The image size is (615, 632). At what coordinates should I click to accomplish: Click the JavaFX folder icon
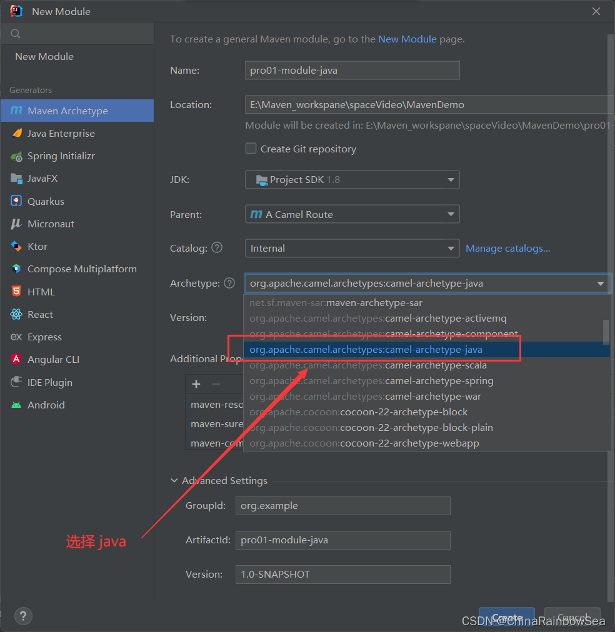point(16,179)
